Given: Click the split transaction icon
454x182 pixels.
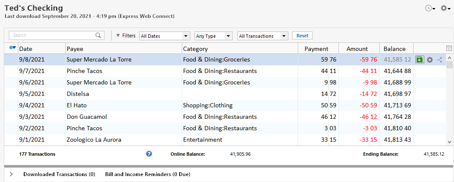Looking at the screenshot, I should coord(440,60).
